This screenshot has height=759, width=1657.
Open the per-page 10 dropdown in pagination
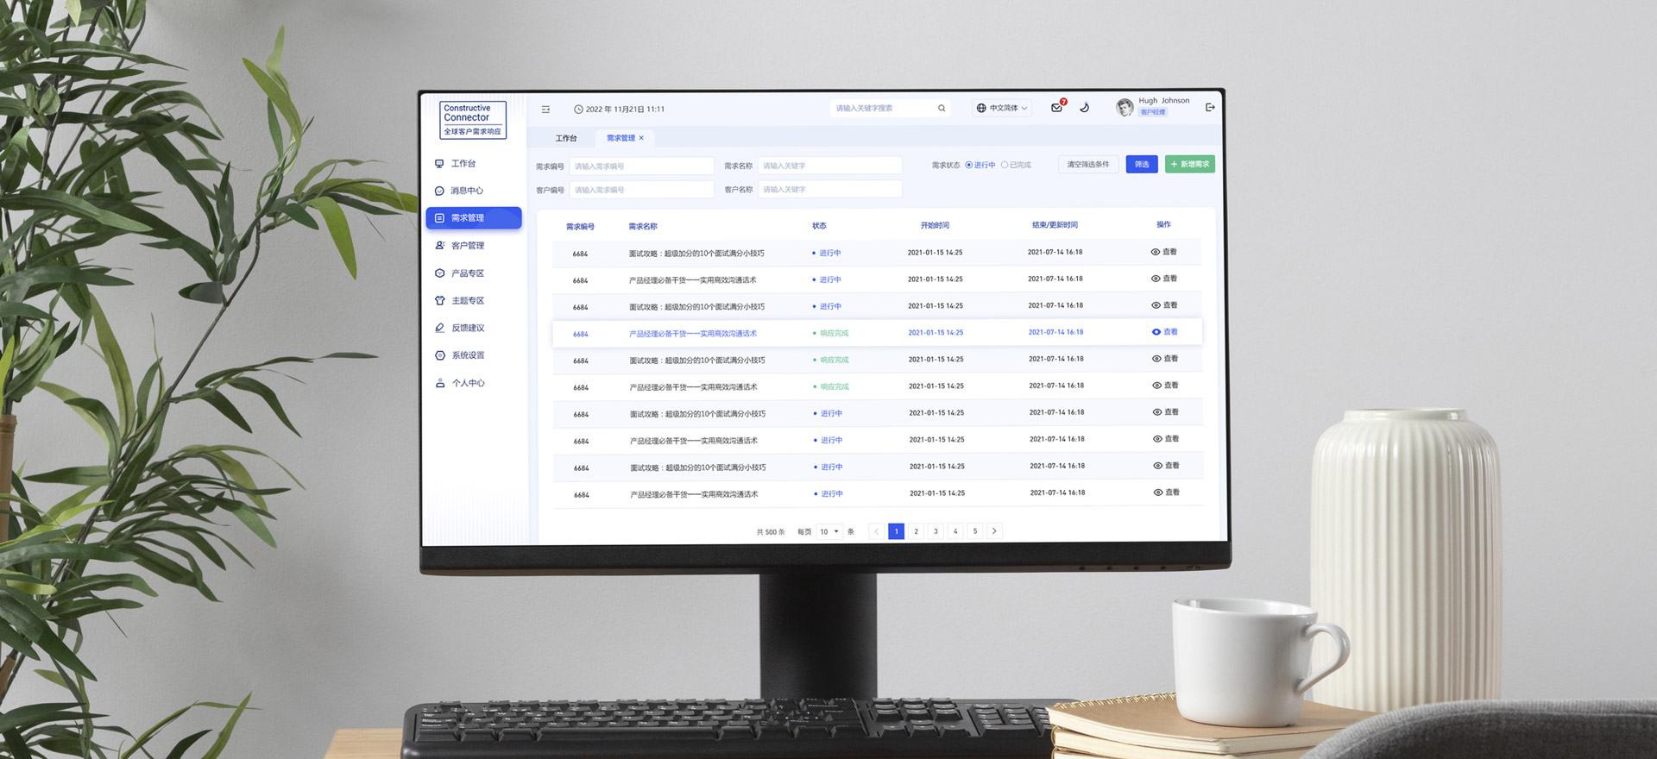(x=829, y=531)
